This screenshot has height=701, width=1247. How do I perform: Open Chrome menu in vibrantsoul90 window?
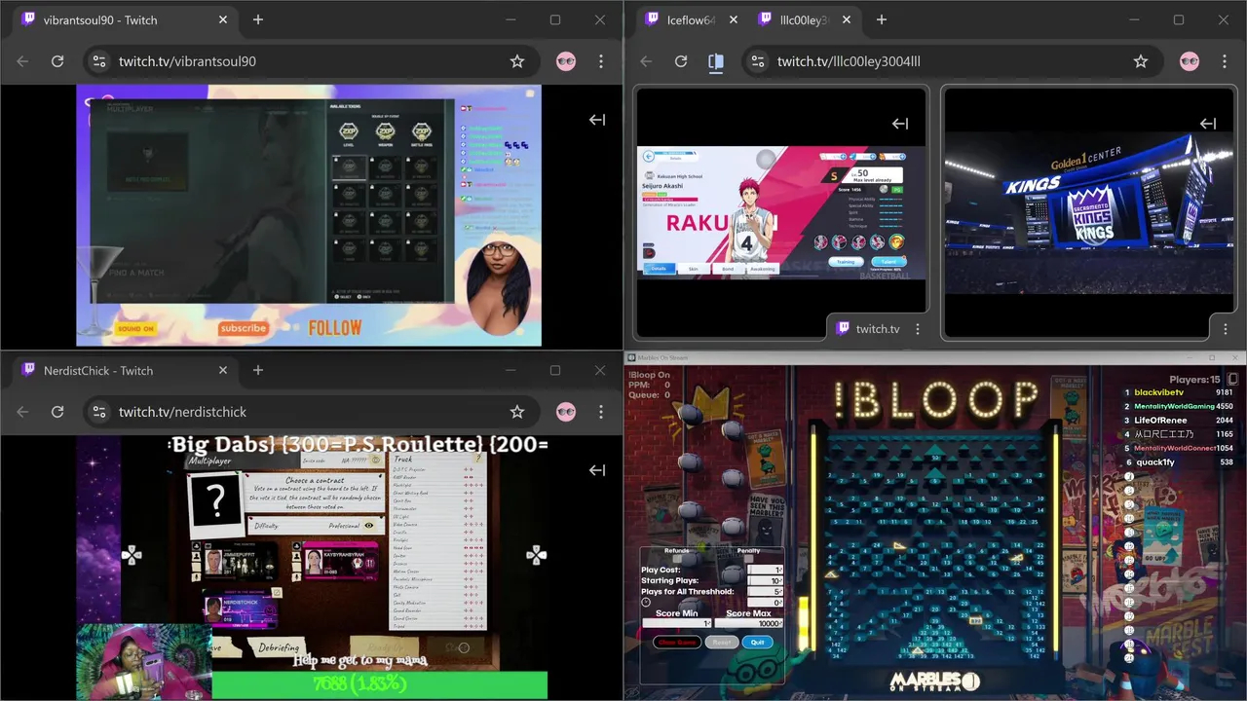pos(601,61)
